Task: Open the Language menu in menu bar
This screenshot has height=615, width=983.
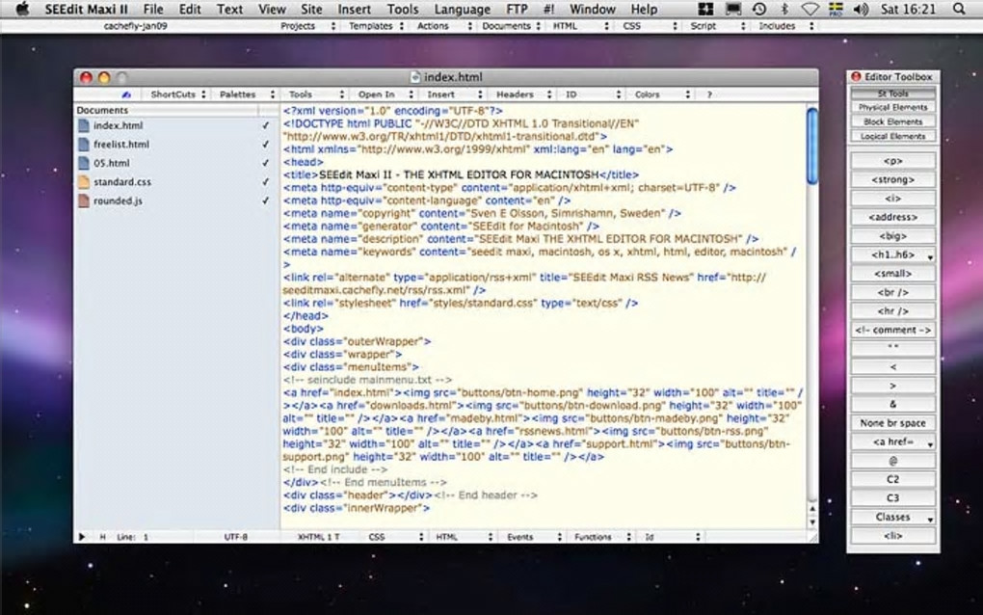Action: click(x=462, y=9)
